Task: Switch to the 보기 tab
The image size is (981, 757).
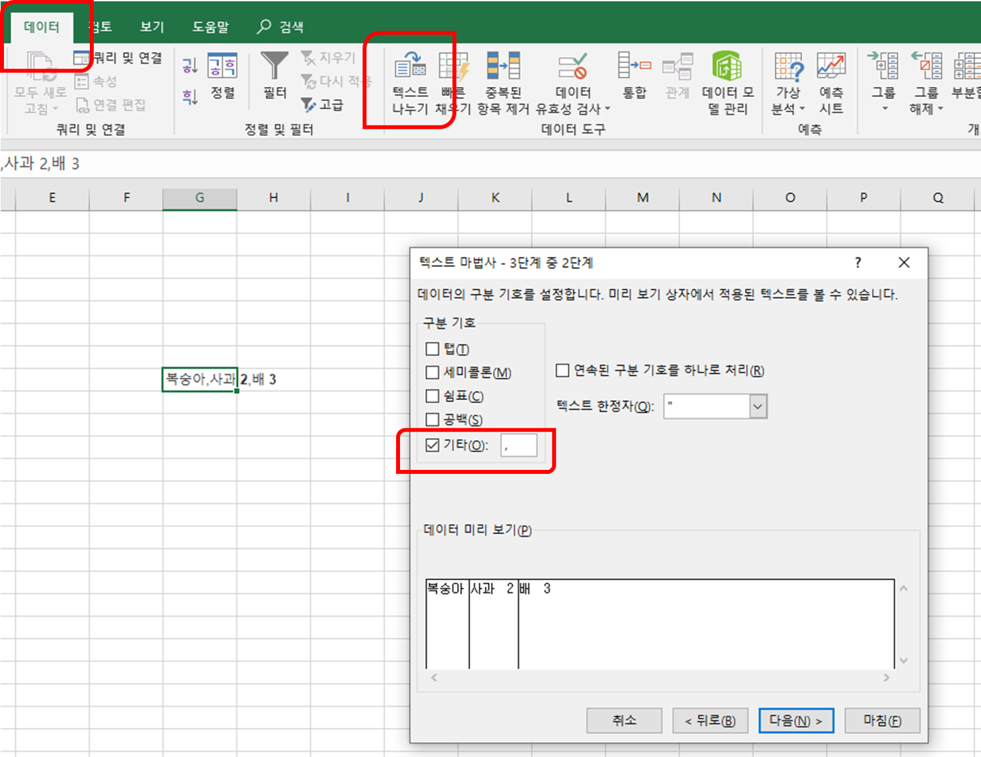Action: pos(151,27)
